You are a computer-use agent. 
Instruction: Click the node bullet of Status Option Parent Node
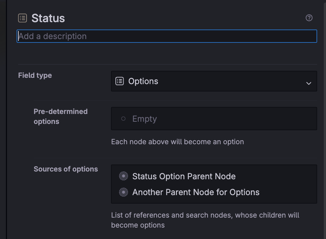(x=123, y=176)
